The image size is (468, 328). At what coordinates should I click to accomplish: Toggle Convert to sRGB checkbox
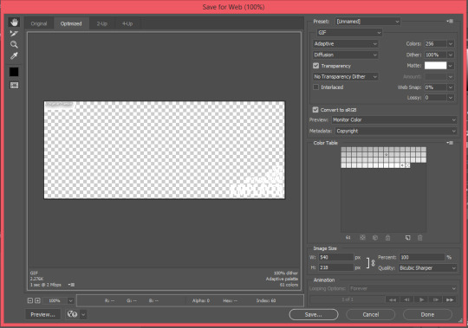click(x=315, y=110)
